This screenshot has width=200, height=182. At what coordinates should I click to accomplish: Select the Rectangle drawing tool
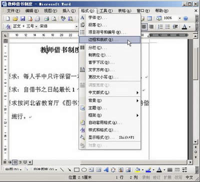coord(76,170)
